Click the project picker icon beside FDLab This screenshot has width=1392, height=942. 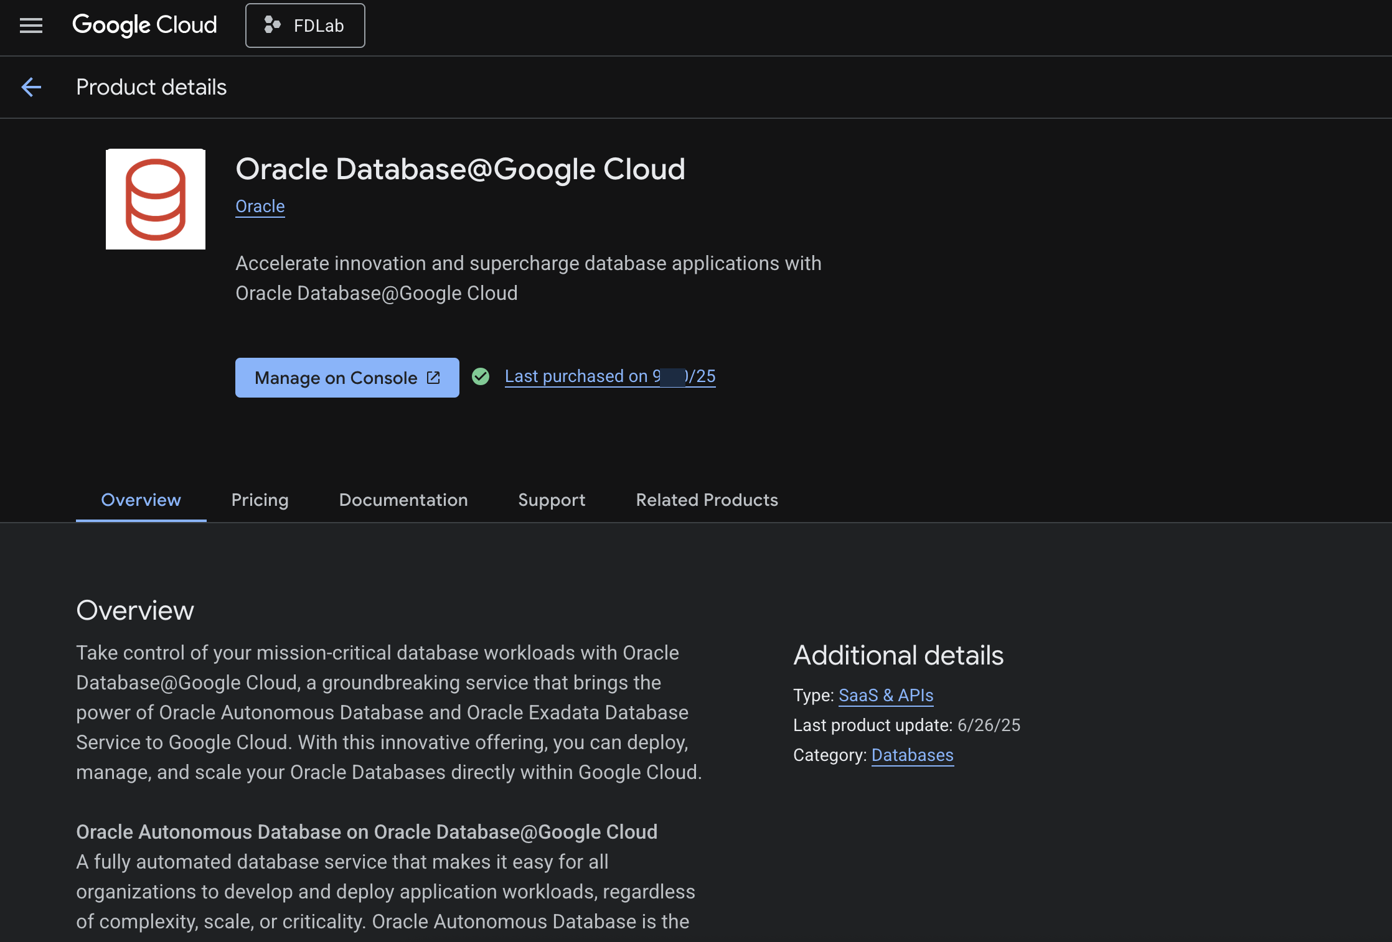pos(272,26)
